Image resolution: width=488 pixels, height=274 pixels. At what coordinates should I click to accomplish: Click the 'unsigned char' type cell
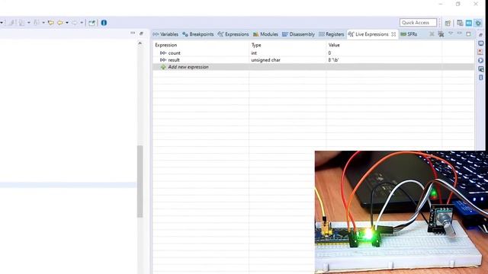266,60
